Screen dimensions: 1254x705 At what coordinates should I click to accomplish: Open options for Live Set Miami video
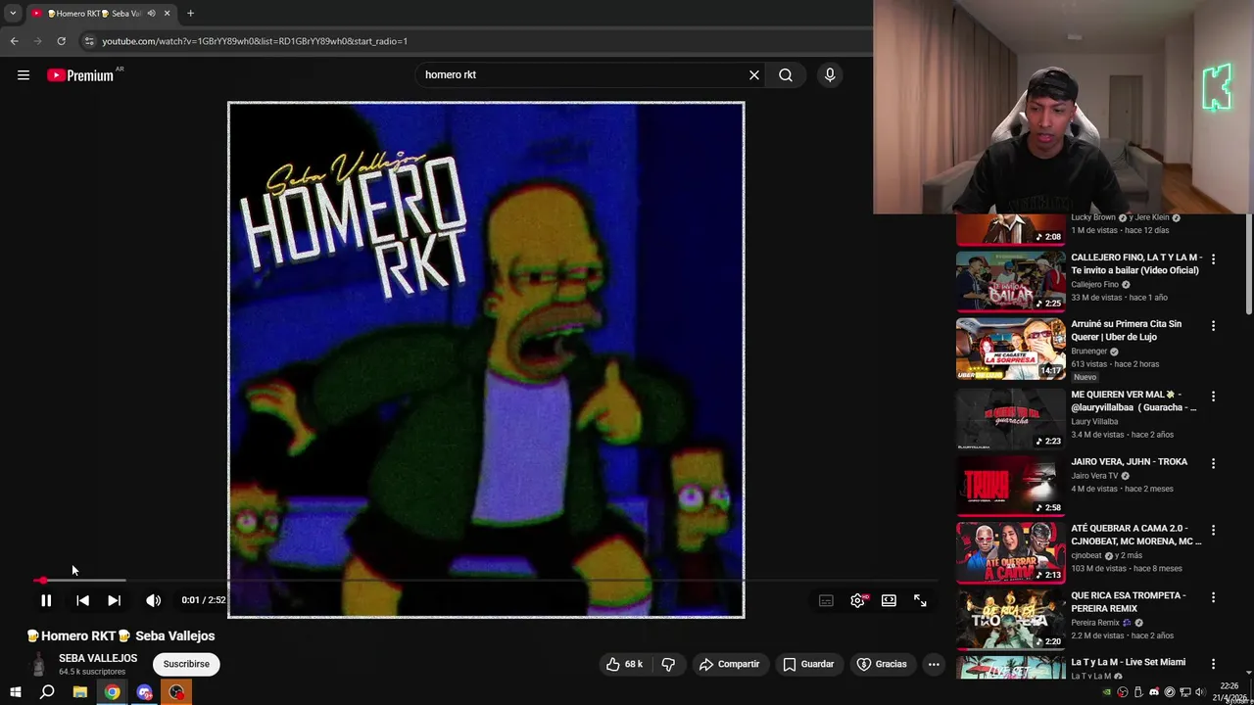(x=1213, y=664)
